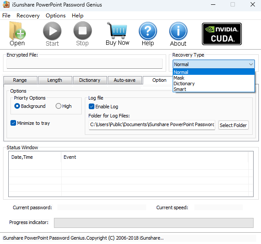Switch to the Range tab
This screenshot has height=244, width=261.
(x=20, y=80)
